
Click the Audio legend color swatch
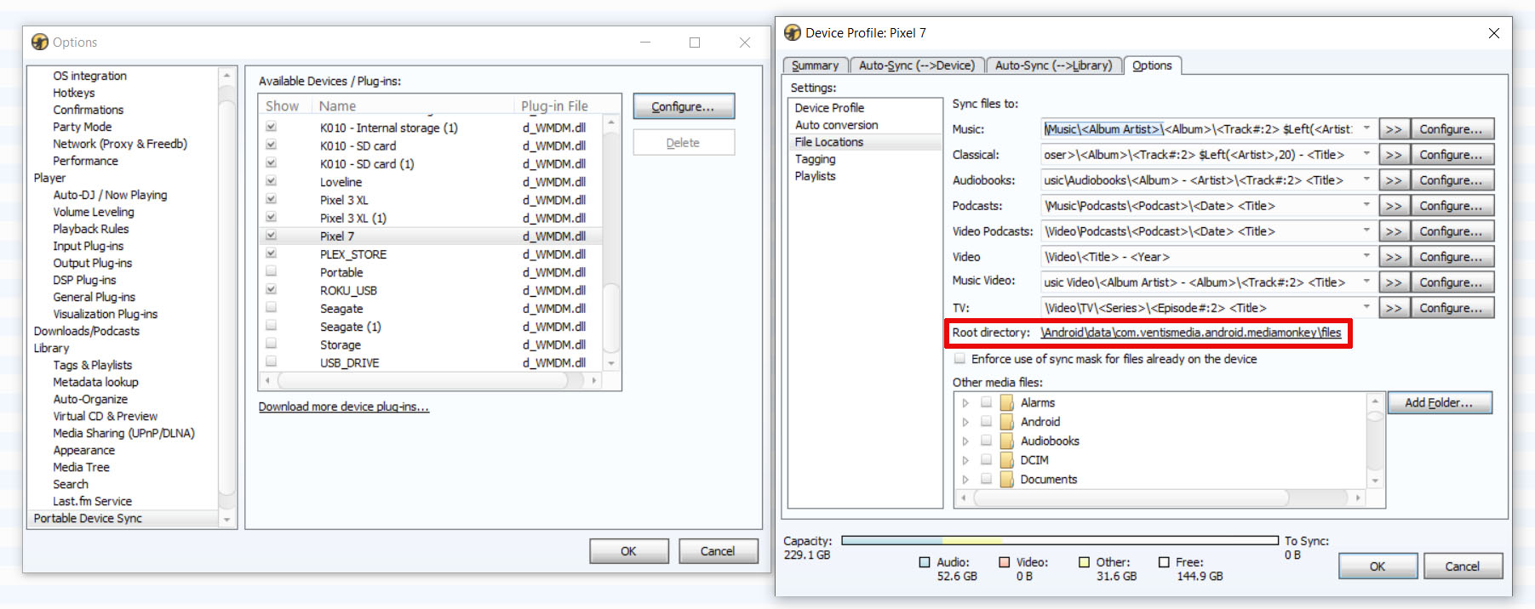(925, 562)
